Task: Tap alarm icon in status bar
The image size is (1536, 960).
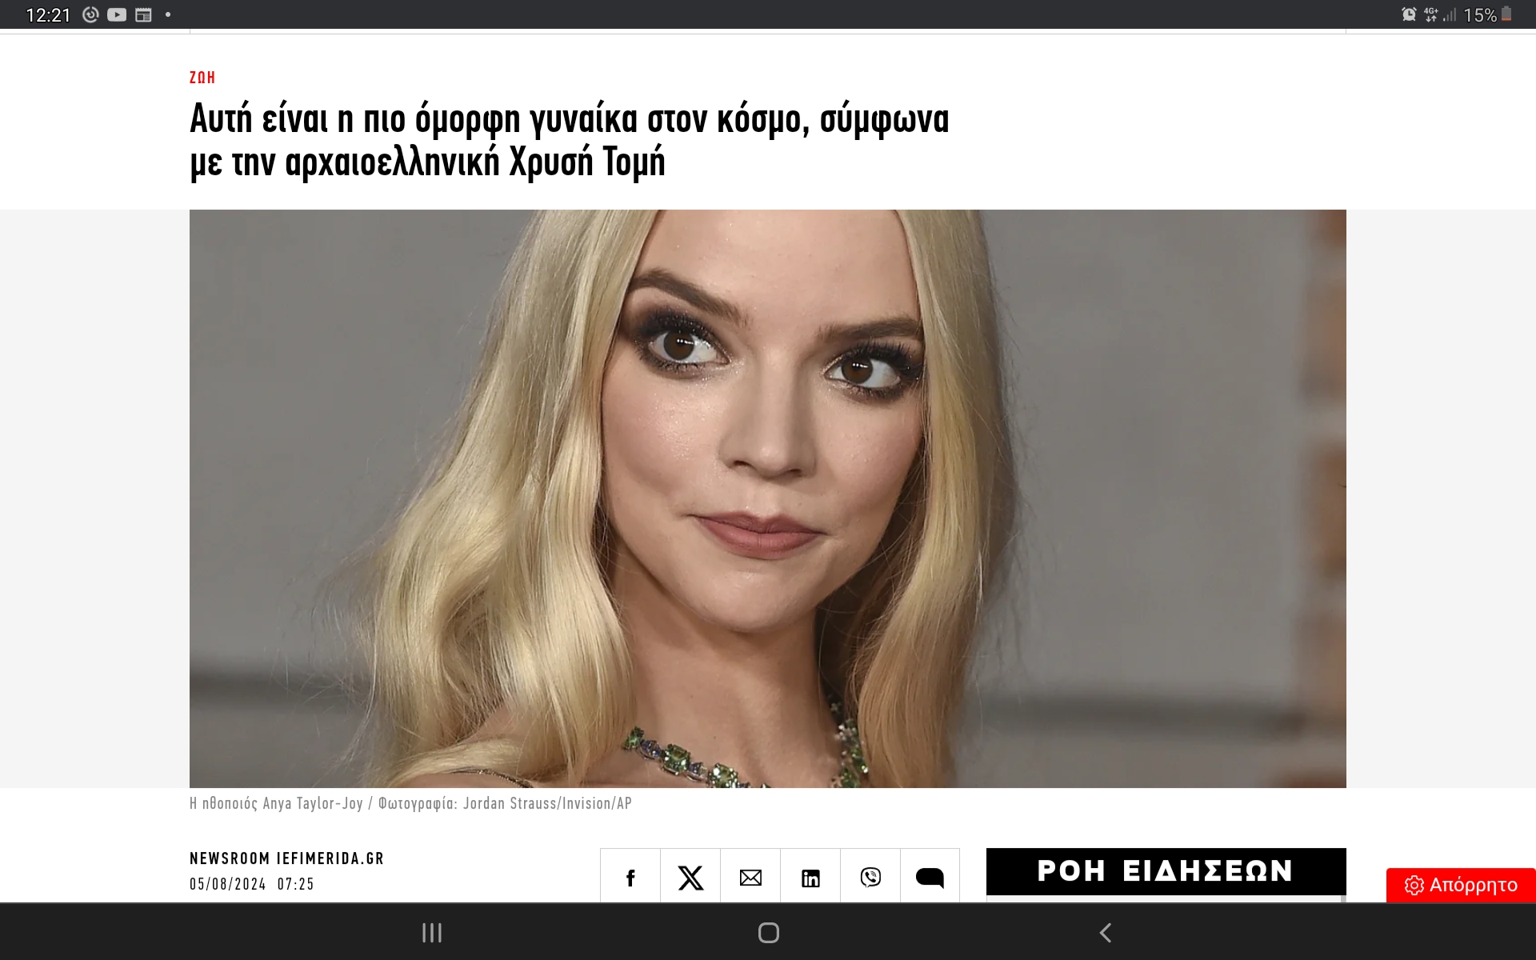Action: [x=1409, y=14]
